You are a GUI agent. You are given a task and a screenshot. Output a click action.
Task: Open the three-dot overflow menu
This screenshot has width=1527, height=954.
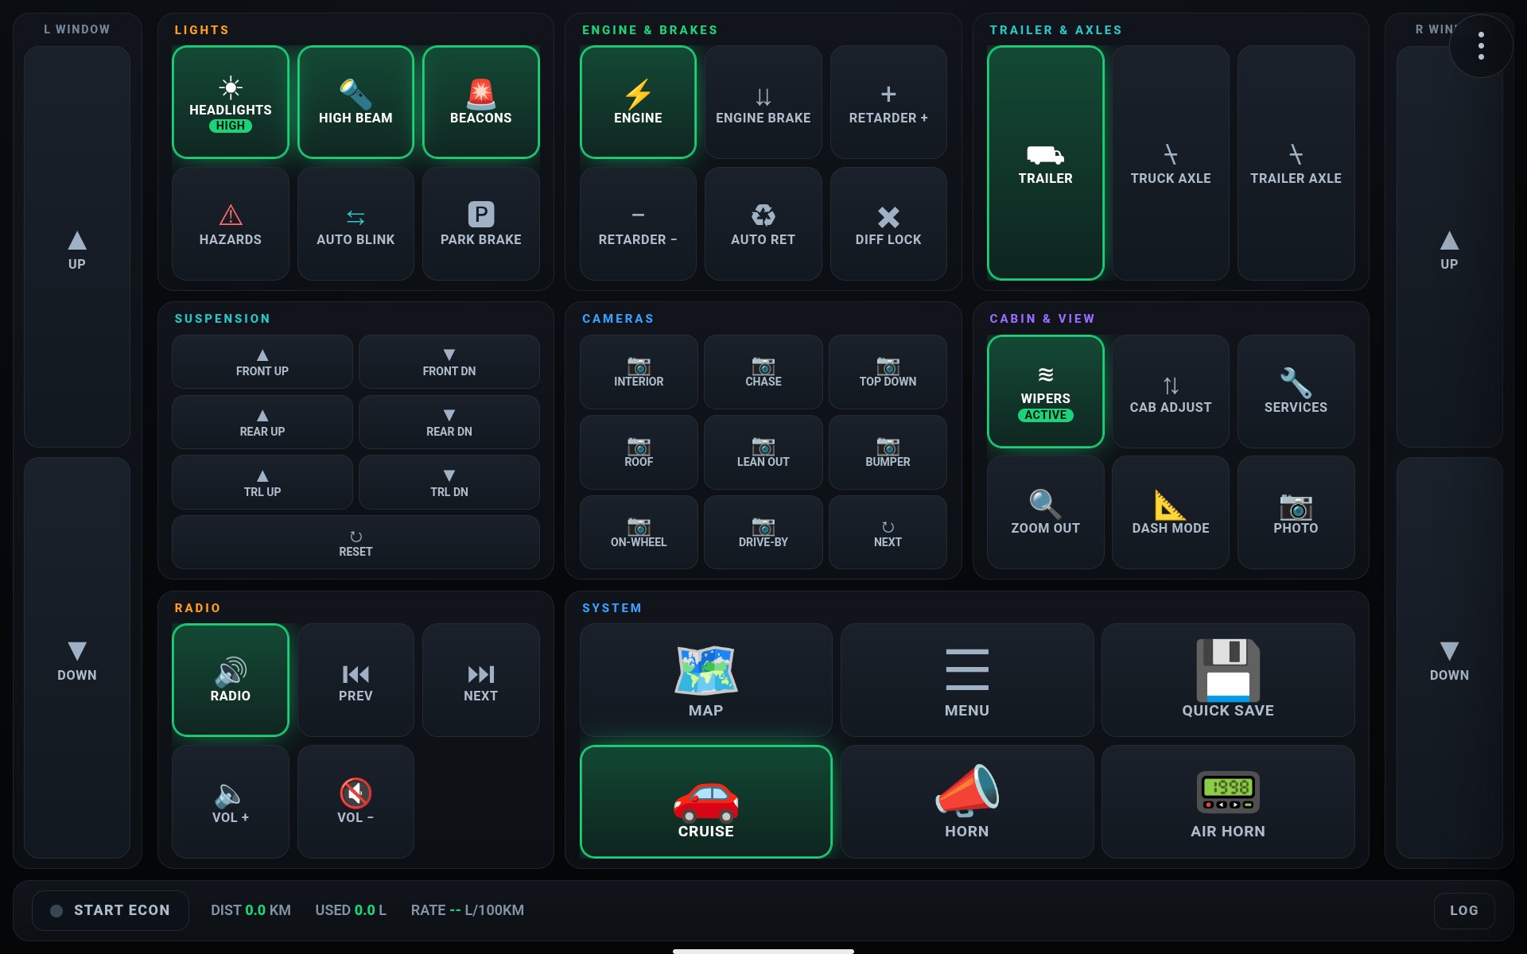(1481, 45)
